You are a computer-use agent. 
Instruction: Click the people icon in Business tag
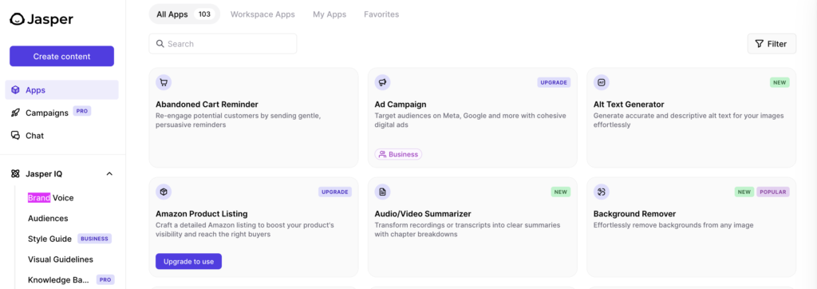point(382,154)
